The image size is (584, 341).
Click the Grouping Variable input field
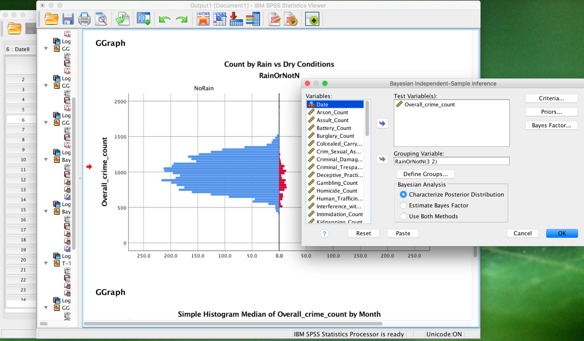451,161
